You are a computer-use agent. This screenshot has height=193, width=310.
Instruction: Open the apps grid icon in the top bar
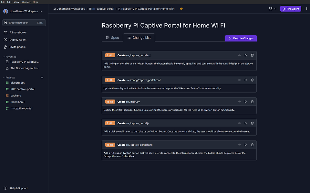coord(270,9)
